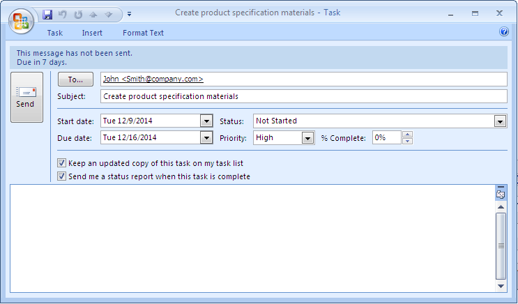Open the Help question mark icon
This screenshot has height=304, width=518.
(x=504, y=32)
